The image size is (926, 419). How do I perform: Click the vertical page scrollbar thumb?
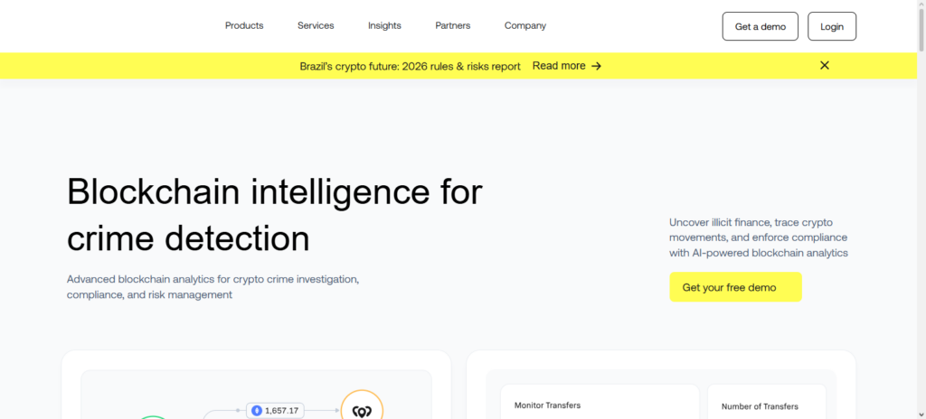pyautogui.click(x=921, y=28)
